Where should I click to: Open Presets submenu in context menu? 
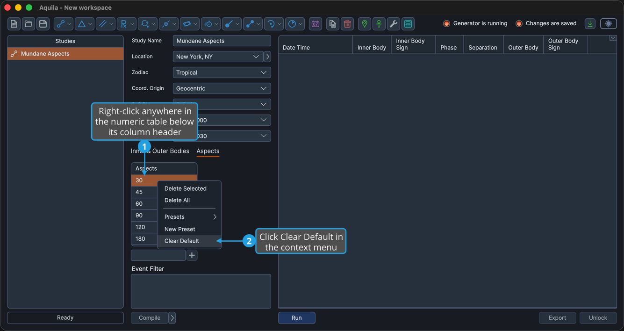pos(189,217)
